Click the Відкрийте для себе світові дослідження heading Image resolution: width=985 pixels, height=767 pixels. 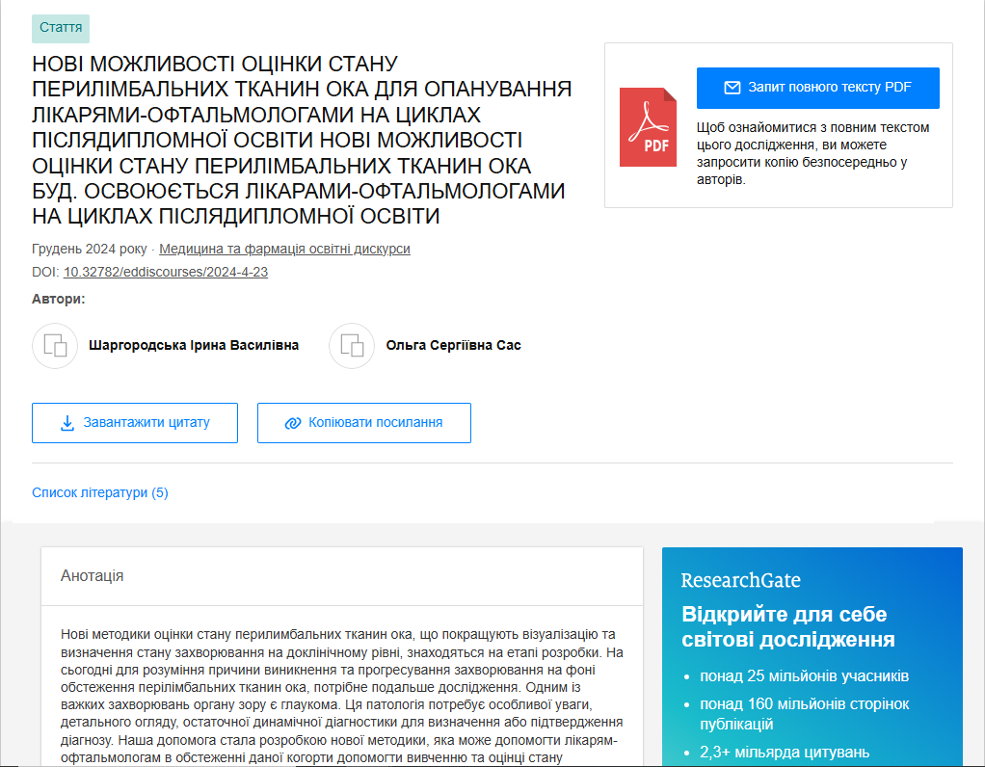(787, 626)
